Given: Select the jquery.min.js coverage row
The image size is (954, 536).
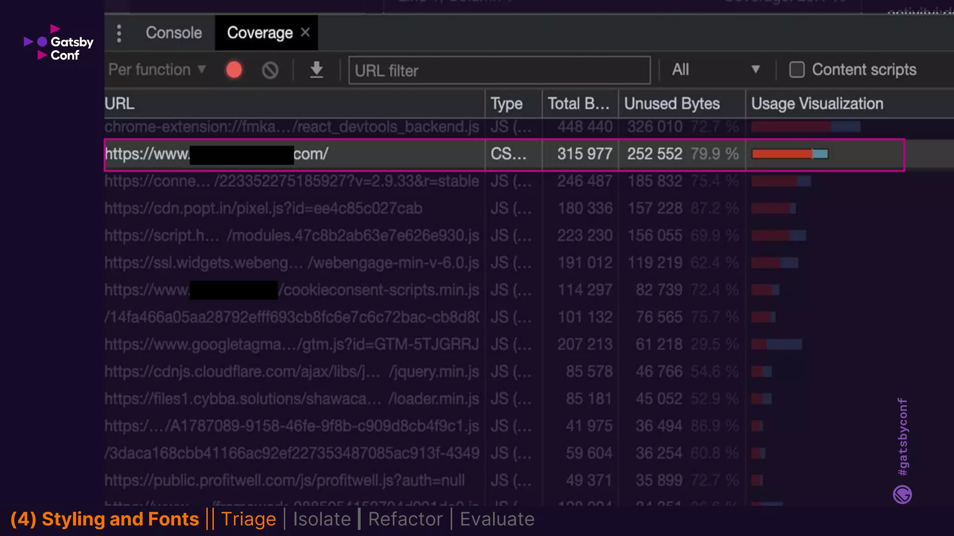Looking at the screenshot, I should (x=292, y=371).
